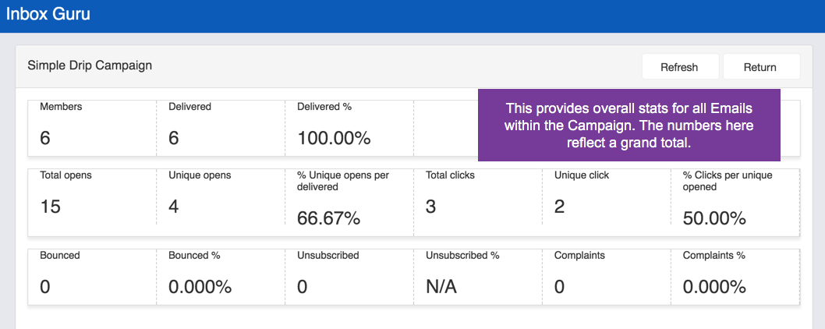Click the Delivered % label
This screenshot has width=825, height=329.
coord(324,106)
